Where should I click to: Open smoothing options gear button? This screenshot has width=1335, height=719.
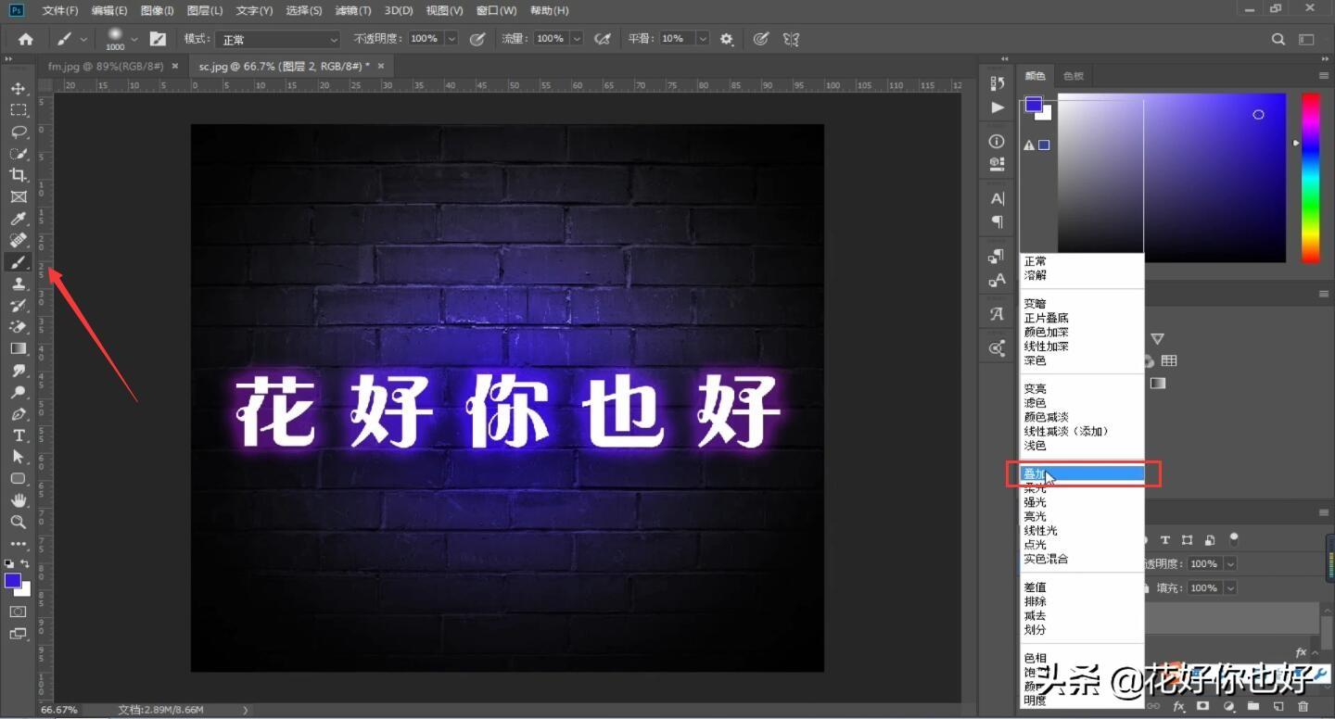[727, 39]
